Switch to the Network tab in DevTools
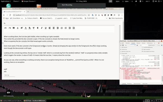The width and height of the screenshot is (163, 102). tap(138, 43)
